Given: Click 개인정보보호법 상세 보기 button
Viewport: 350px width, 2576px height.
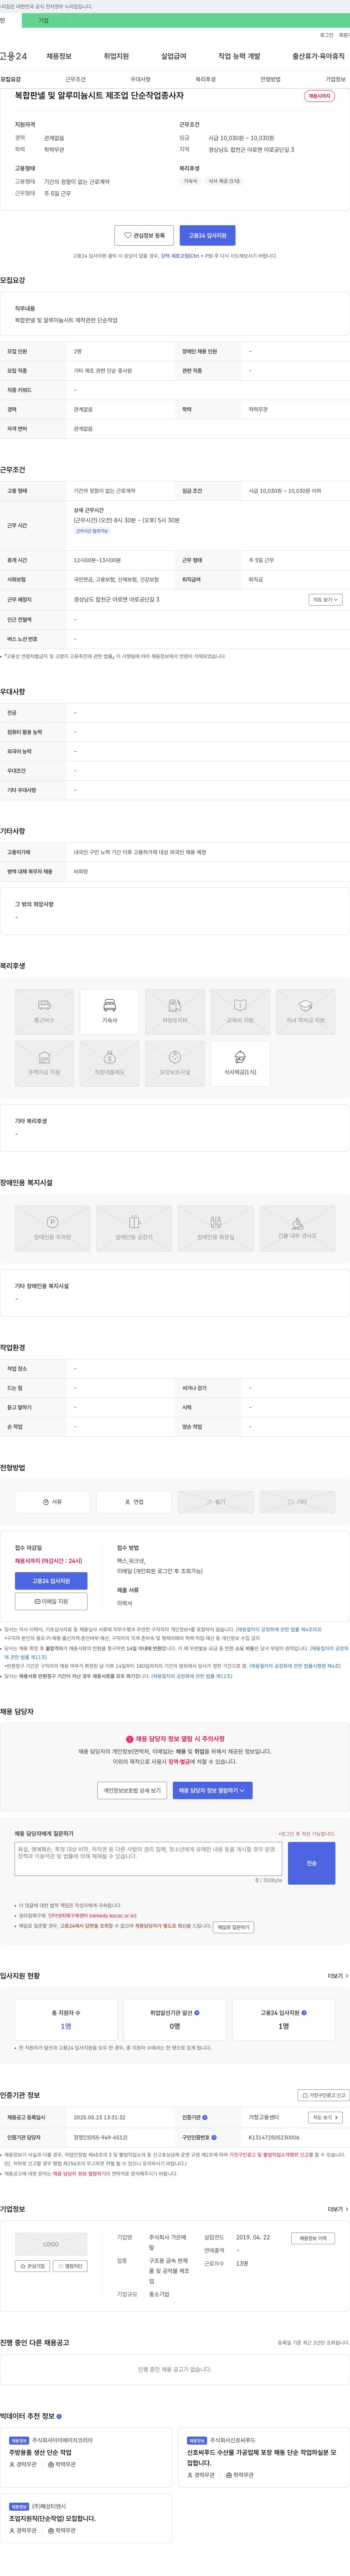Looking at the screenshot, I should click(132, 1790).
